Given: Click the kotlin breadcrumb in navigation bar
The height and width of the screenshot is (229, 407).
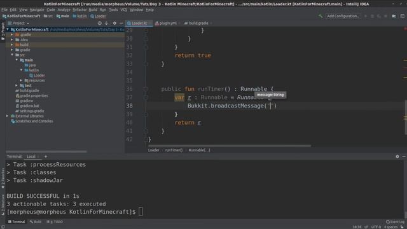Looking at the screenshot, I should (x=79, y=16).
